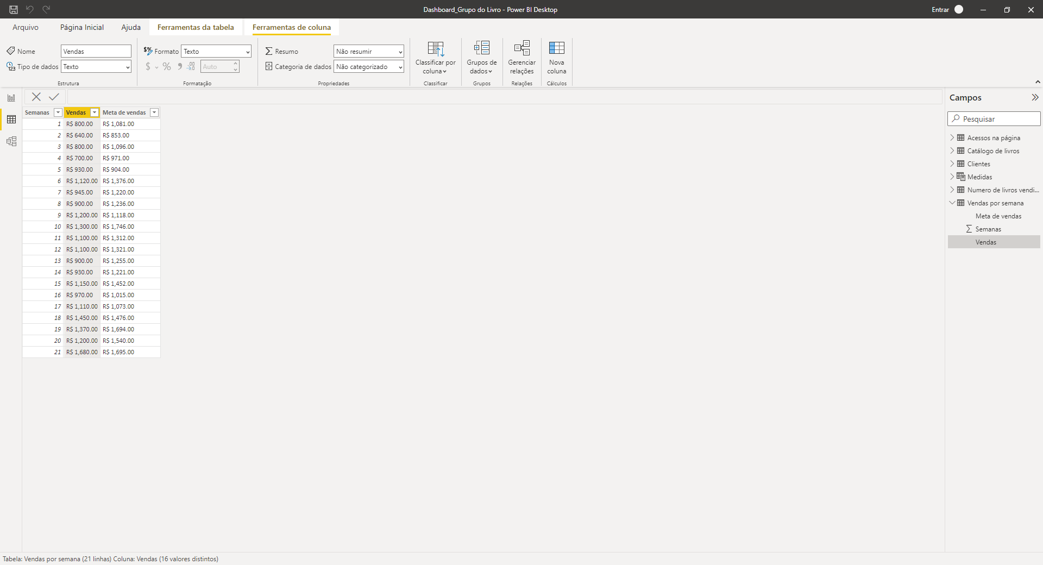Expand Acessos na página table
1043x565 pixels.
(x=952, y=137)
